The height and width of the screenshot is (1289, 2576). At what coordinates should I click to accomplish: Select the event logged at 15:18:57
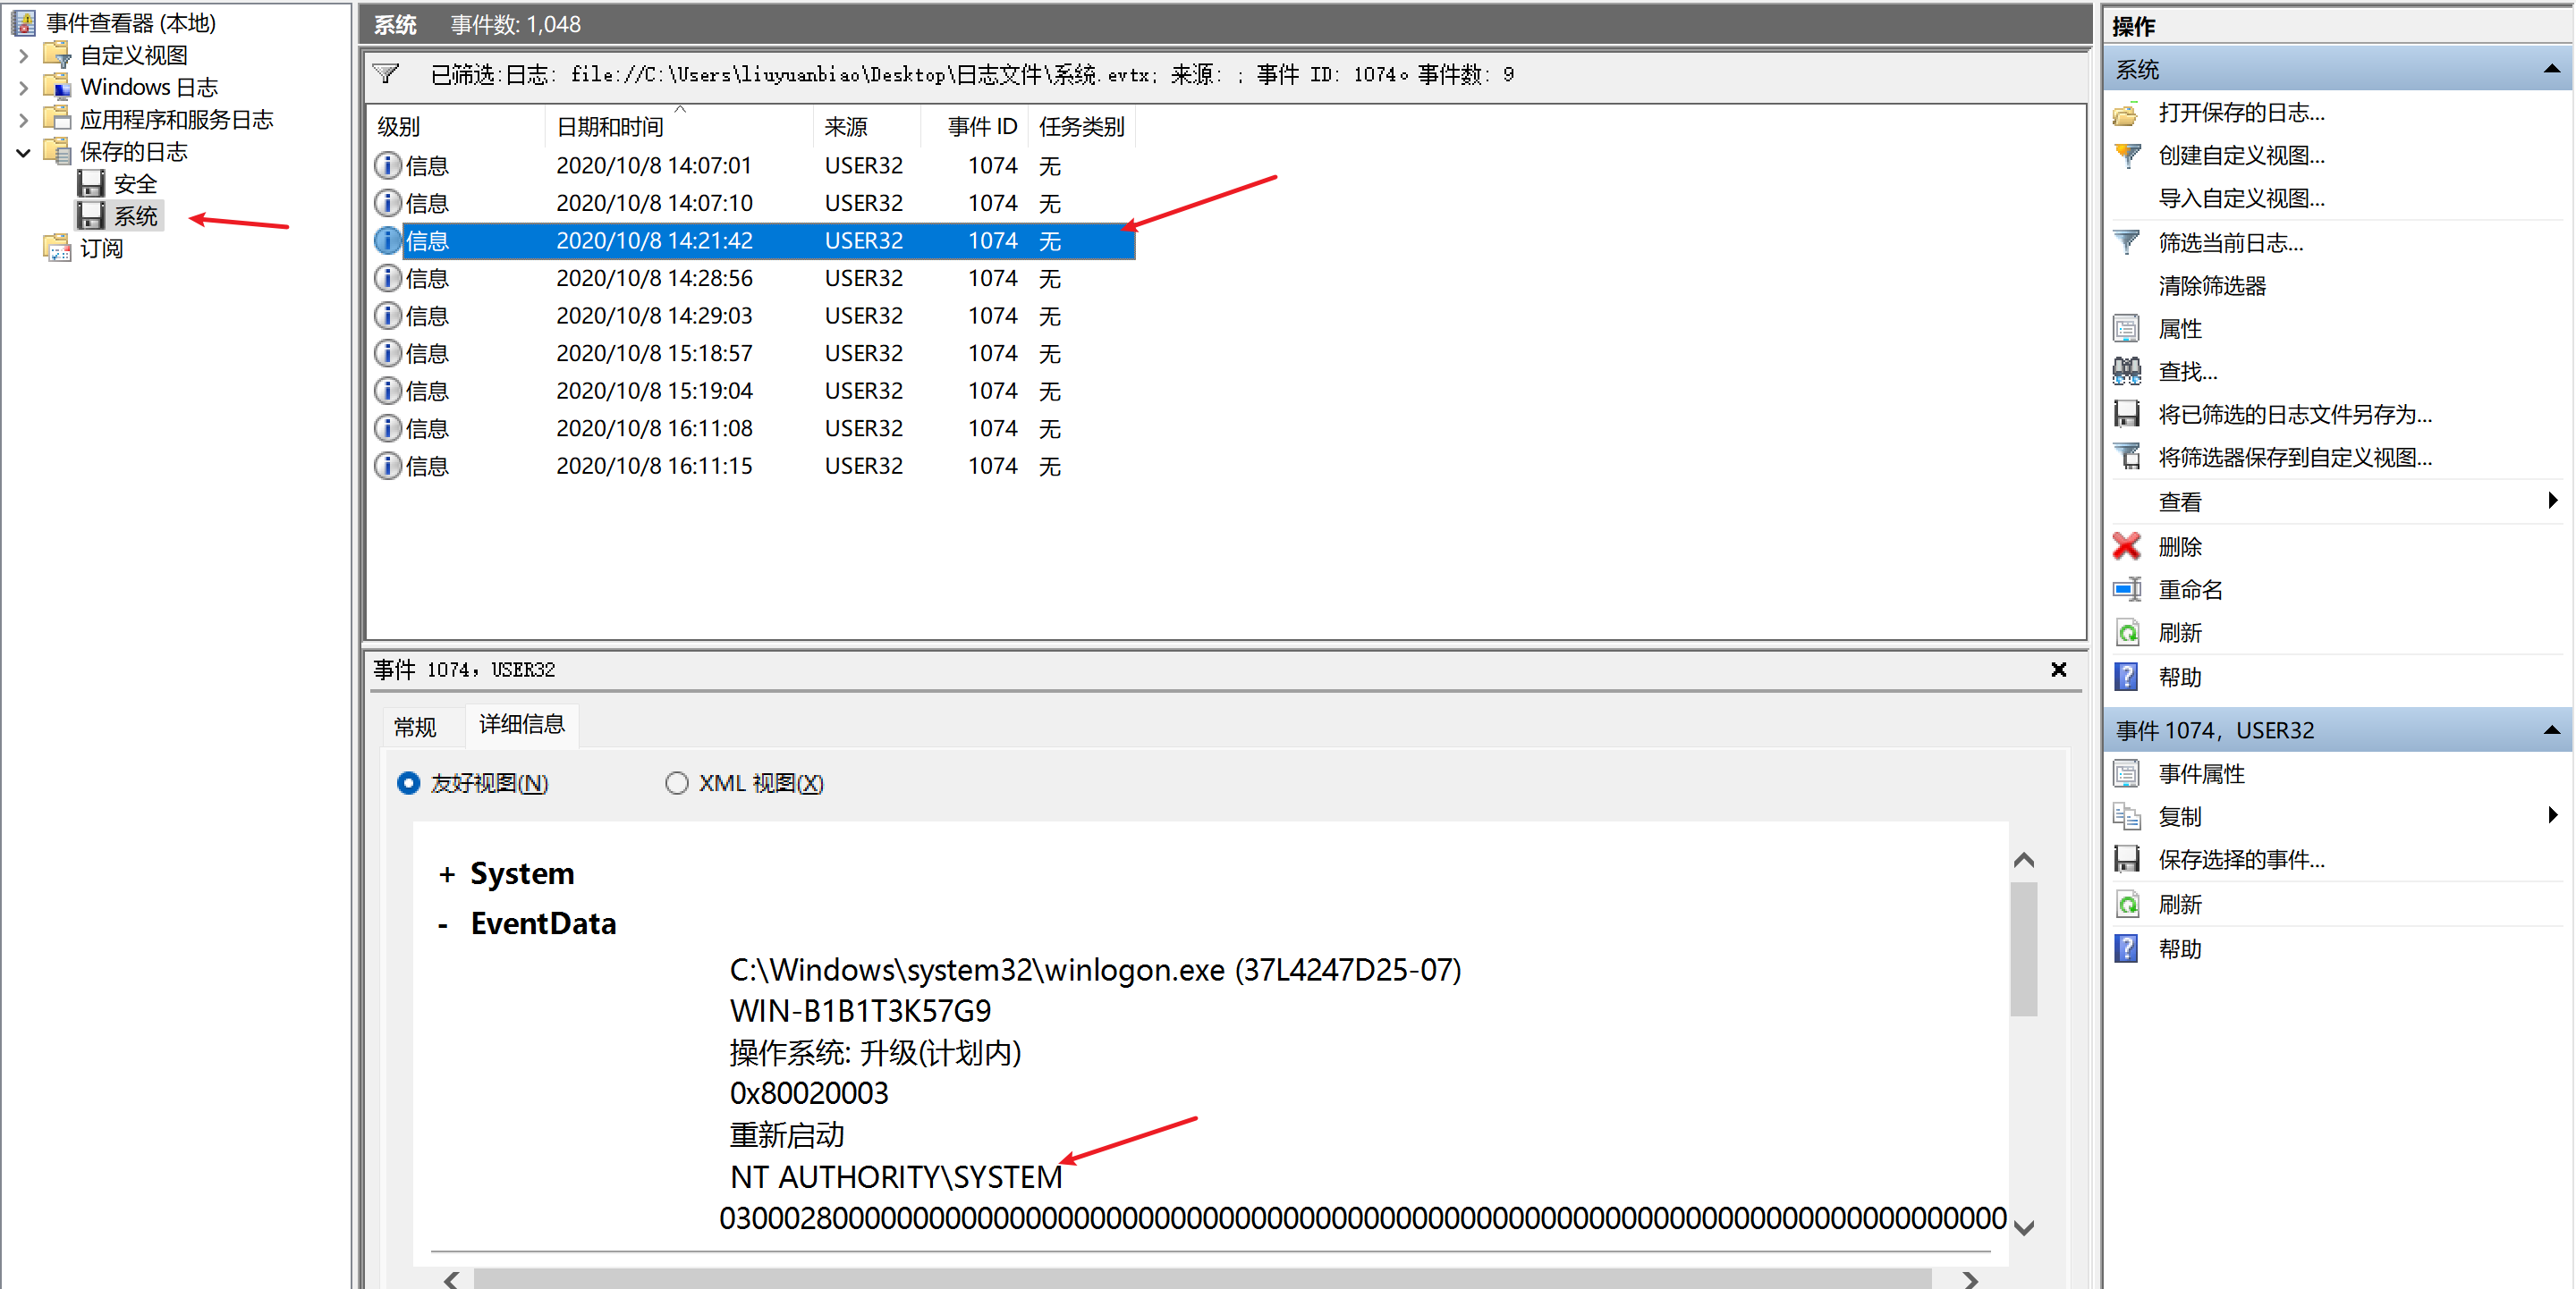coord(654,354)
